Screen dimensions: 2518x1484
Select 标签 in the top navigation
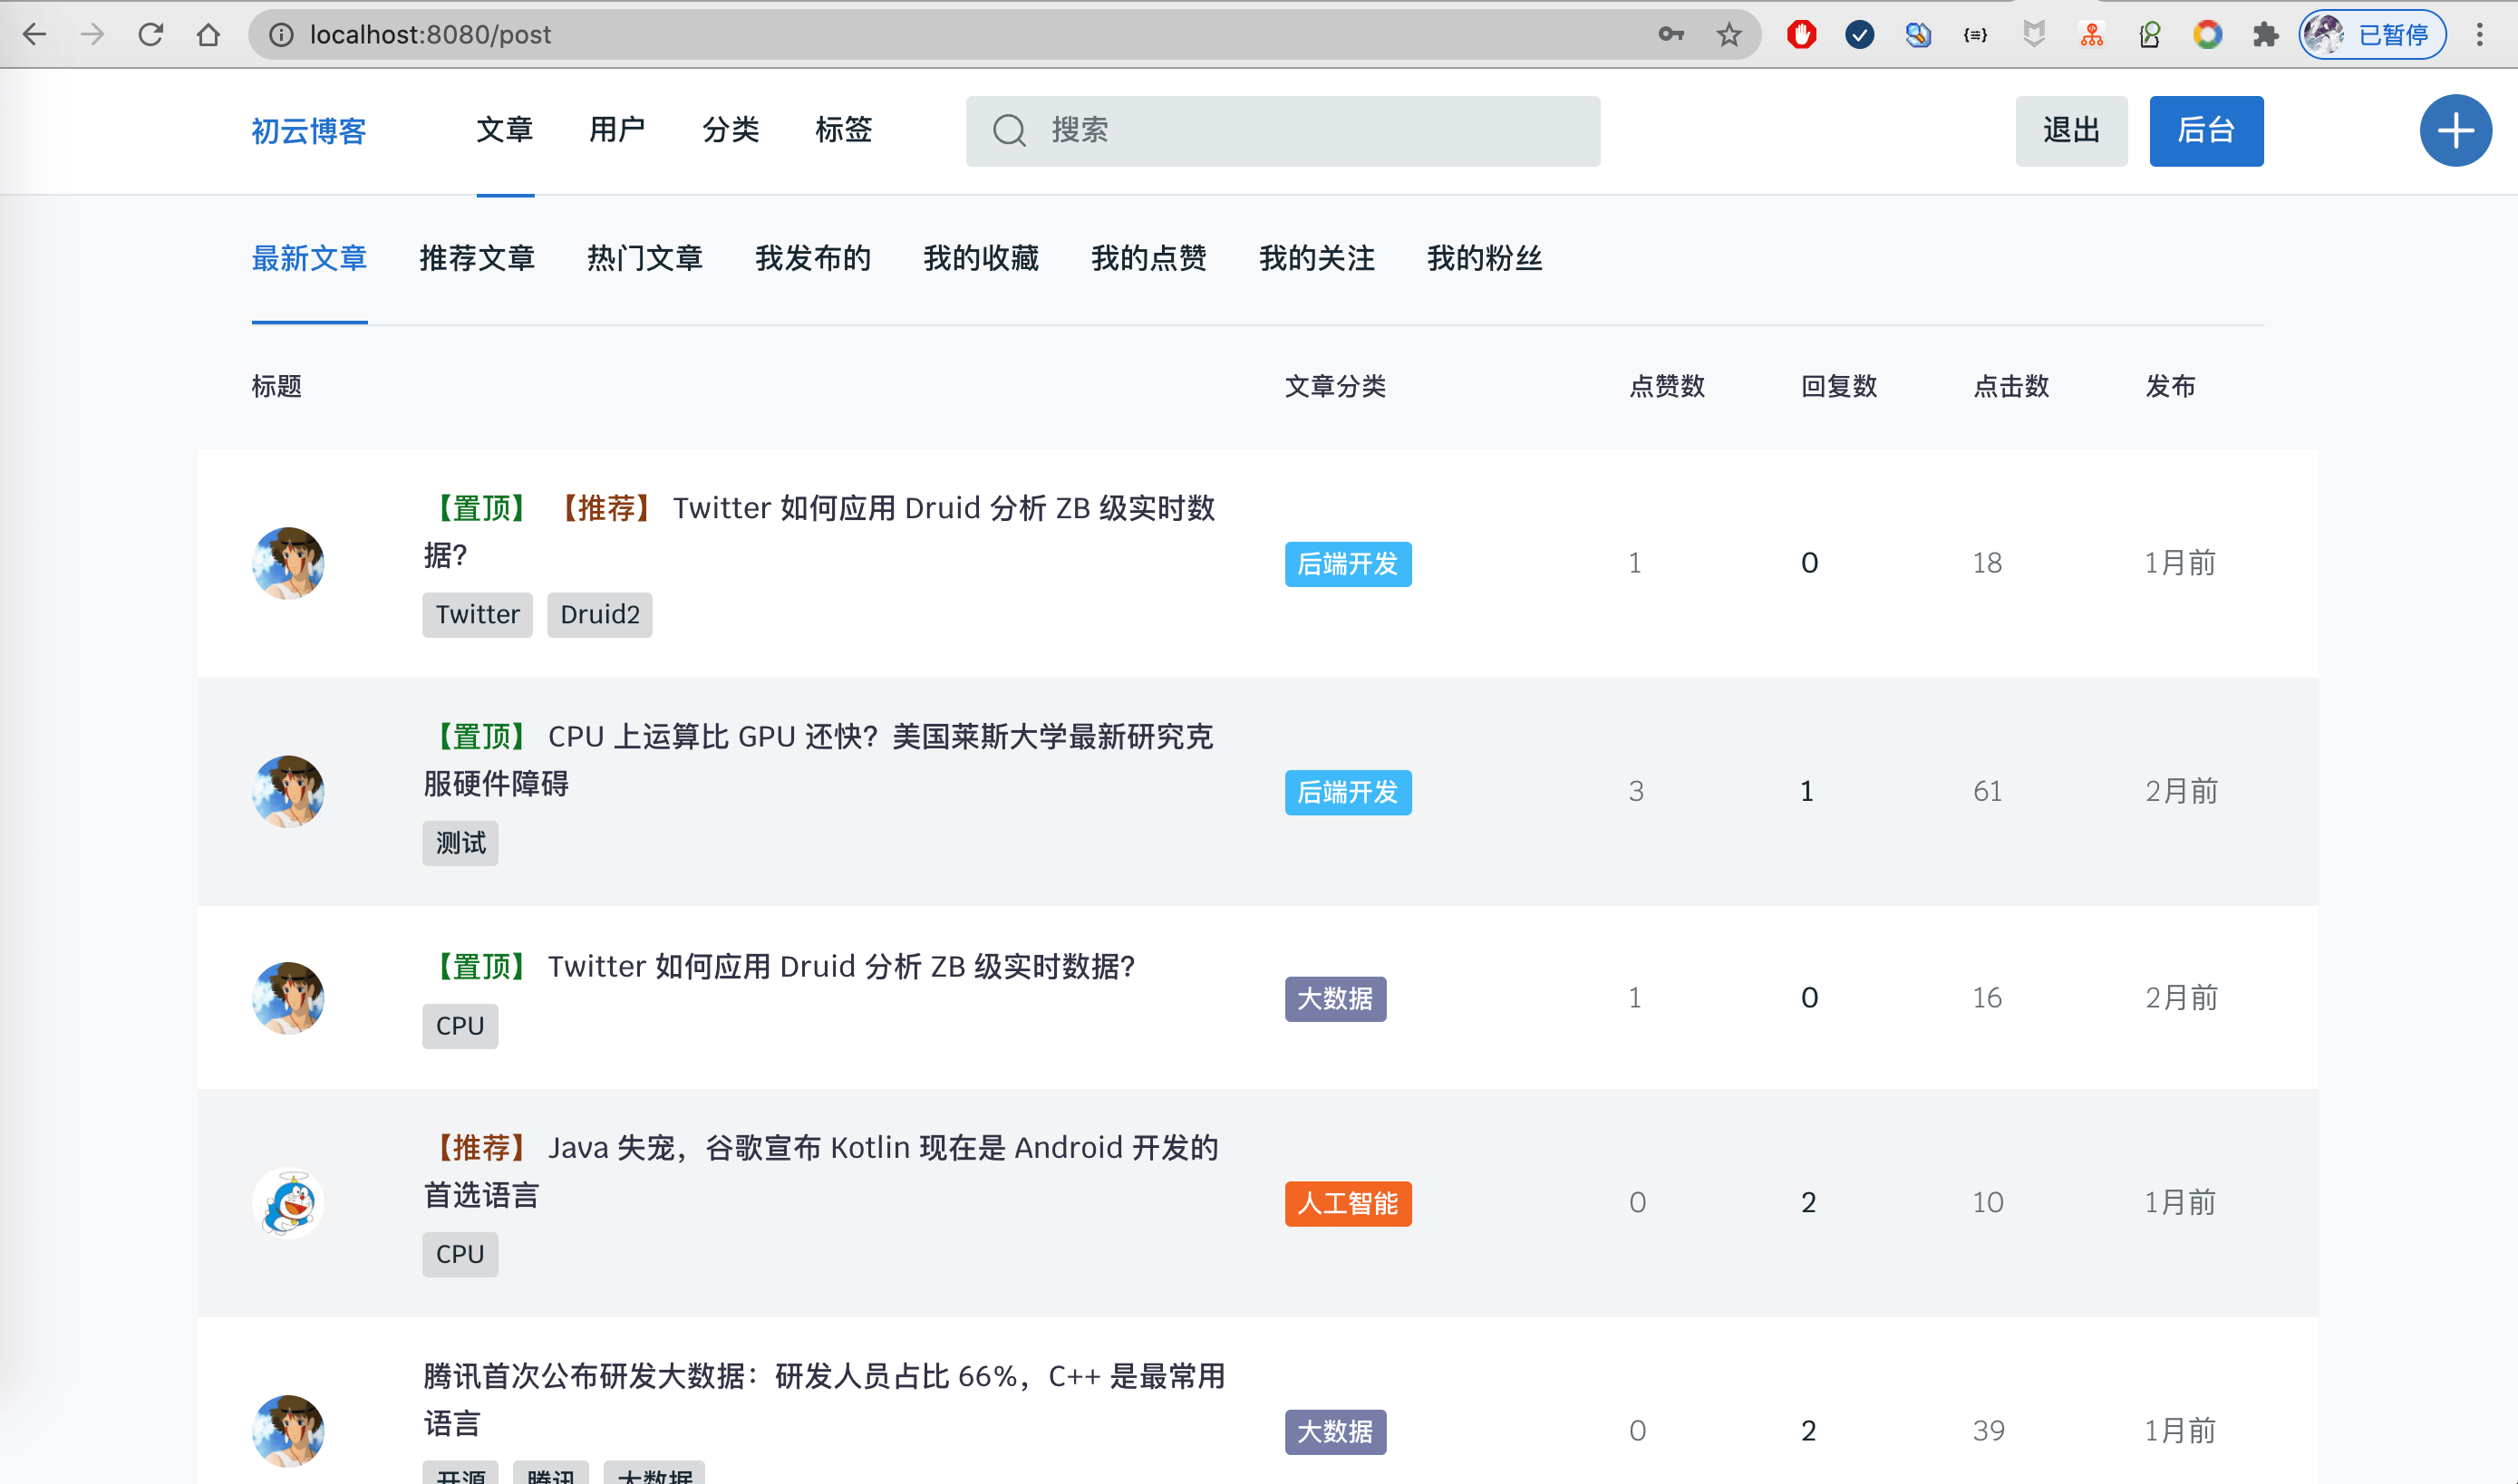point(843,130)
